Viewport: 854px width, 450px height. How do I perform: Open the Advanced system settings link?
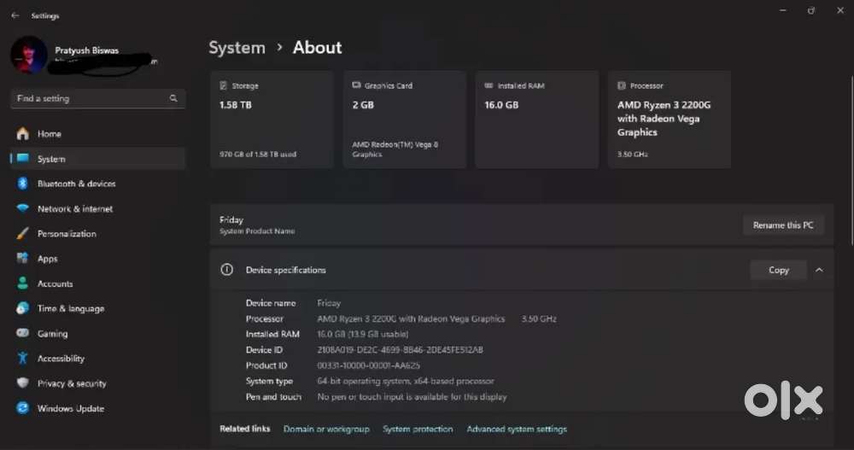[x=517, y=430]
